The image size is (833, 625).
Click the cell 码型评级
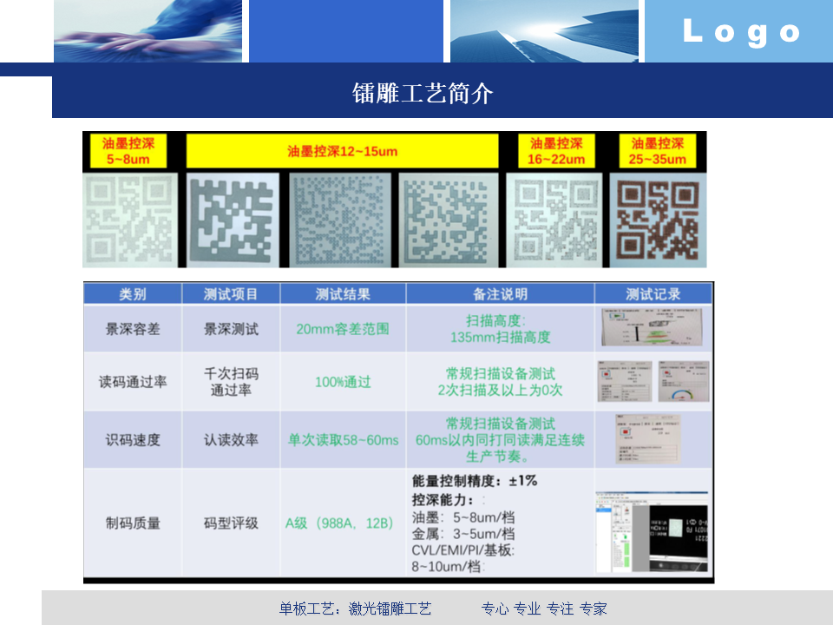(231, 523)
